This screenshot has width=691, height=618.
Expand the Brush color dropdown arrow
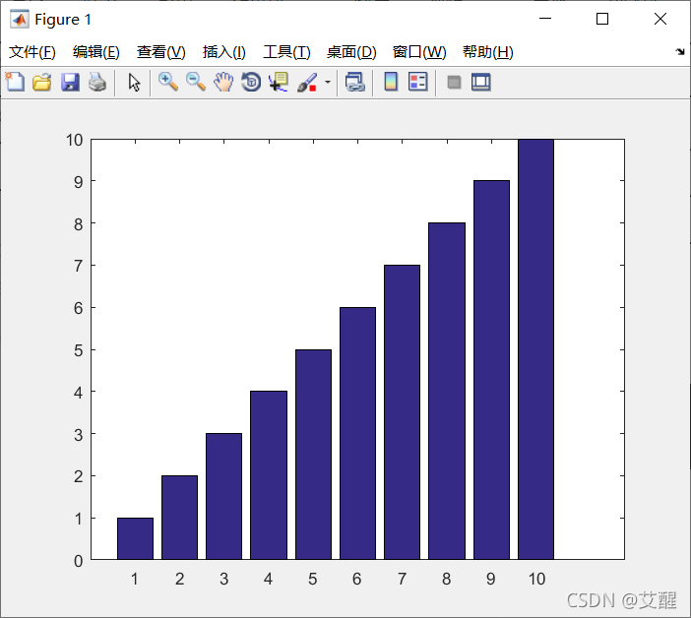(x=328, y=82)
